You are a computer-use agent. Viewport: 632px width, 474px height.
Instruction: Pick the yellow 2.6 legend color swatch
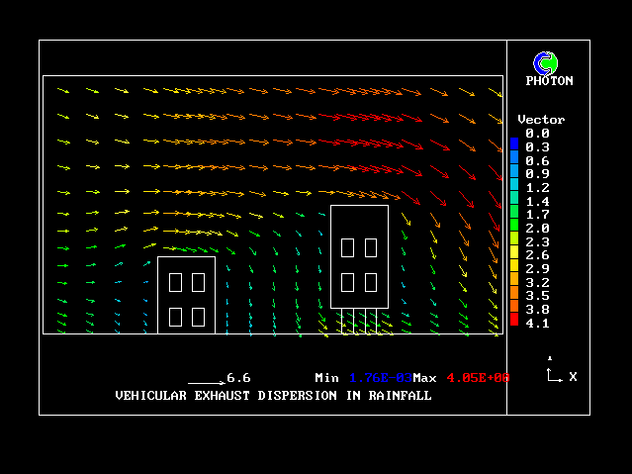[x=514, y=253]
